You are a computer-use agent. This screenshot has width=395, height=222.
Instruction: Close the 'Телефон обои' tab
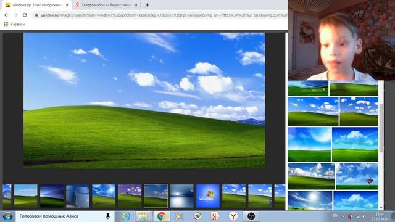(136, 5)
